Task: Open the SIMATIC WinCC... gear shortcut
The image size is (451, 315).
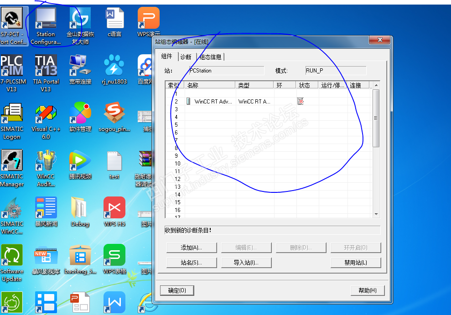Action: (12, 216)
